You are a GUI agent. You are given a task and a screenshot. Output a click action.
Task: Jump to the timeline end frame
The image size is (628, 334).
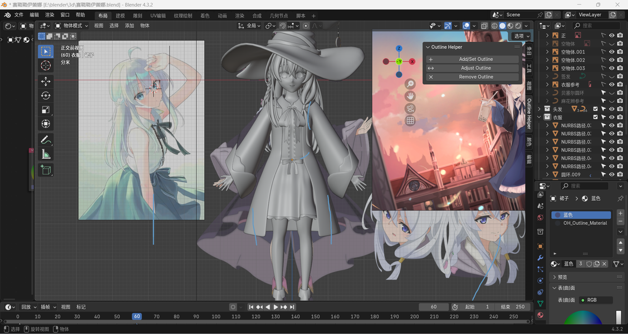292,307
